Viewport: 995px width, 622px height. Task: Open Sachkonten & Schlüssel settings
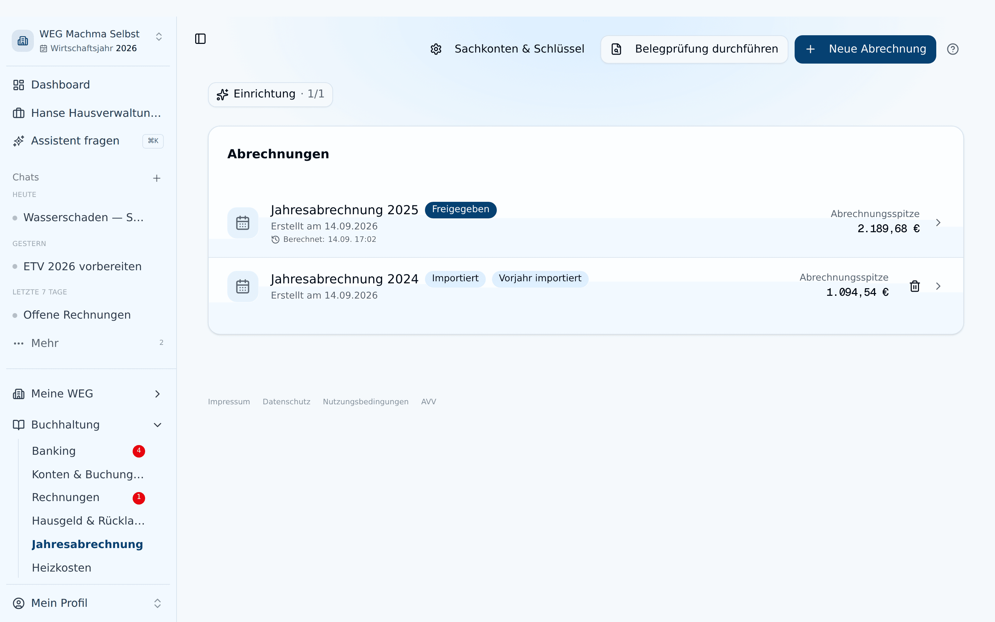click(508, 49)
